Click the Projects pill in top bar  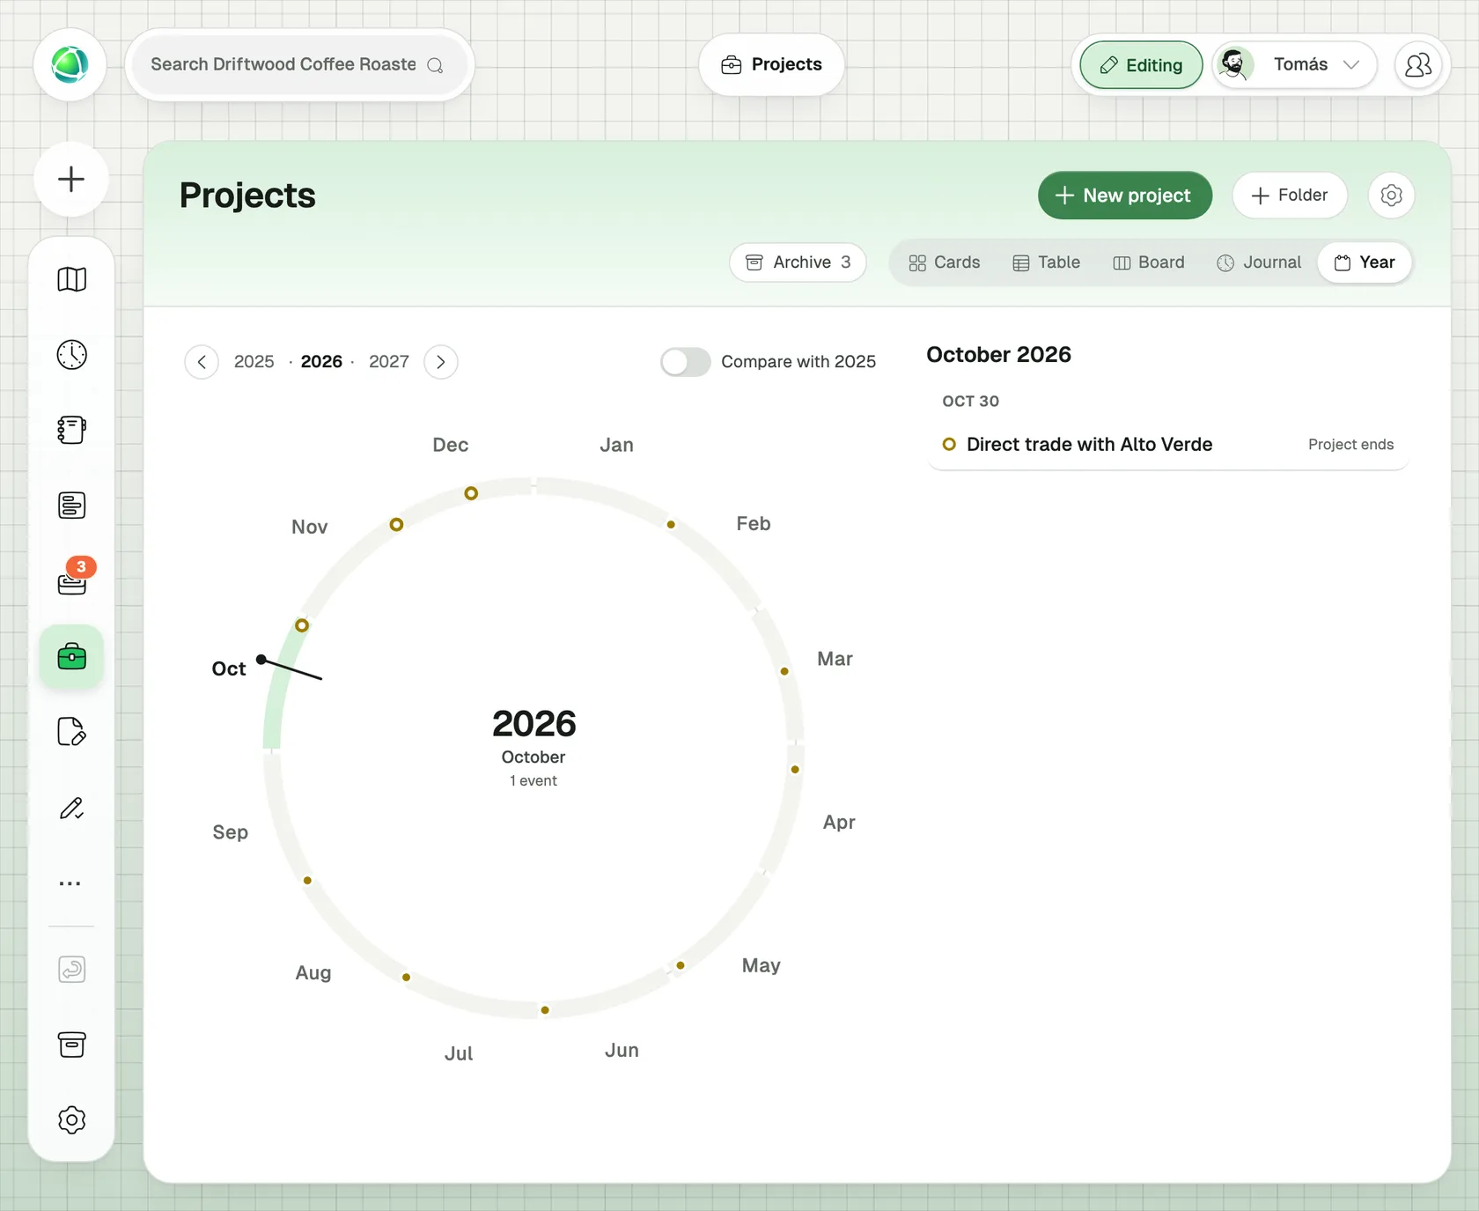pyautogui.click(x=771, y=65)
